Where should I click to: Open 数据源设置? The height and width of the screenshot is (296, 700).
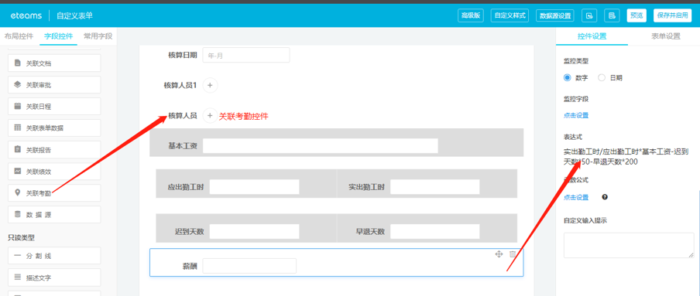coord(555,15)
